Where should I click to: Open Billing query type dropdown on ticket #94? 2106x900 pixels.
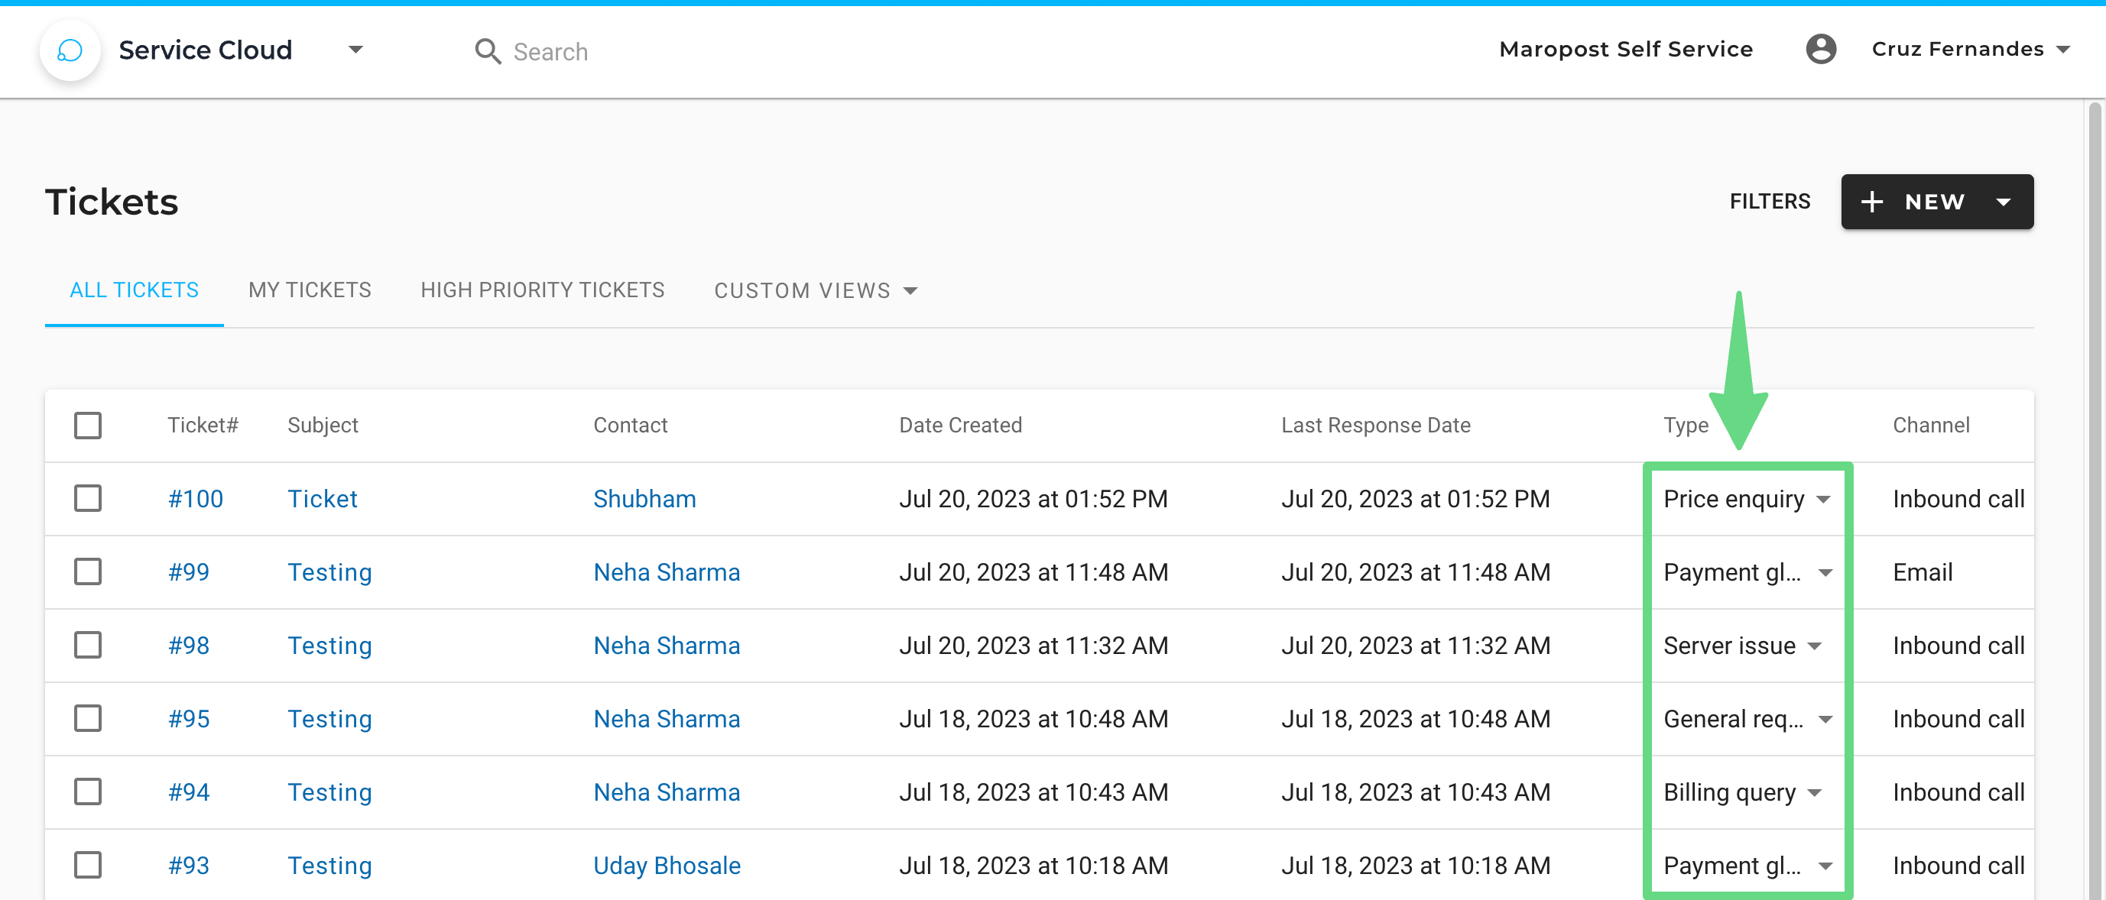point(1814,793)
